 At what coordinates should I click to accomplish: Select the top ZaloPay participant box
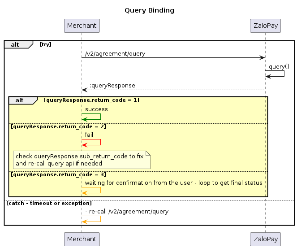click(265, 26)
